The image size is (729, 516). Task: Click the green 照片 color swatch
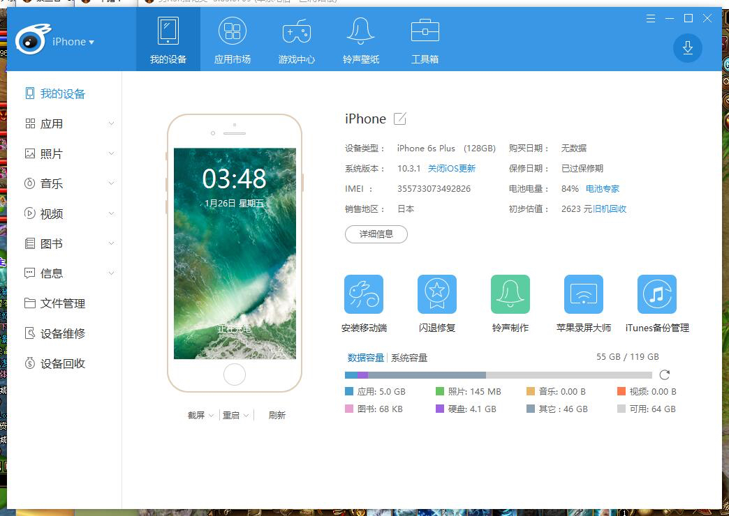tap(440, 391)
